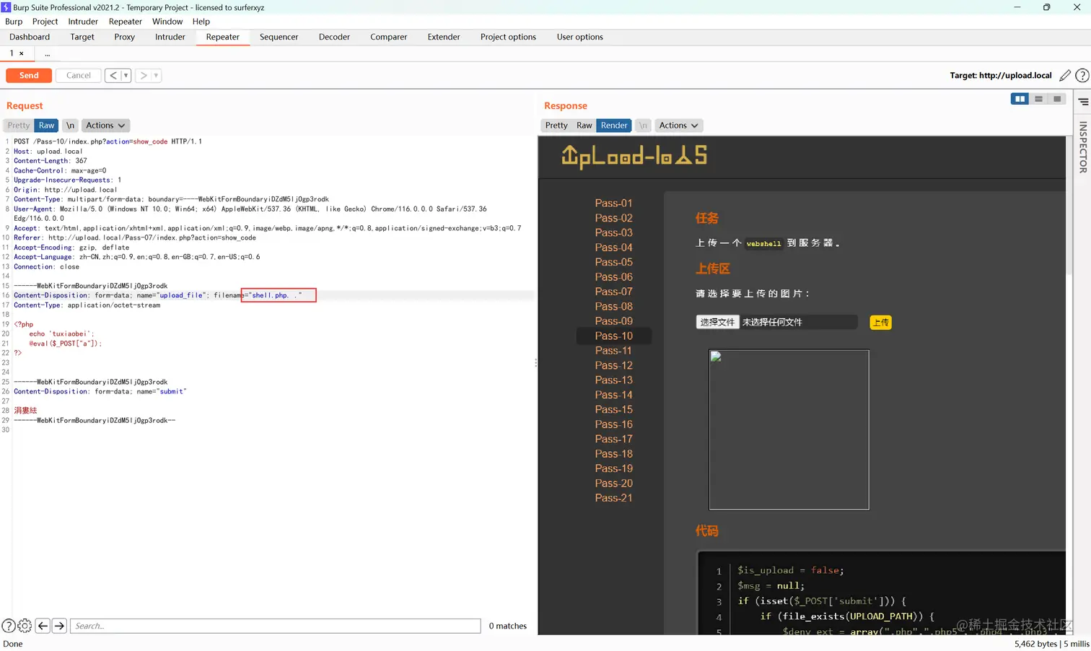Click the response panel vertical scrollbar
The width and height of the screenshot is (1091, 651).
1071,206
